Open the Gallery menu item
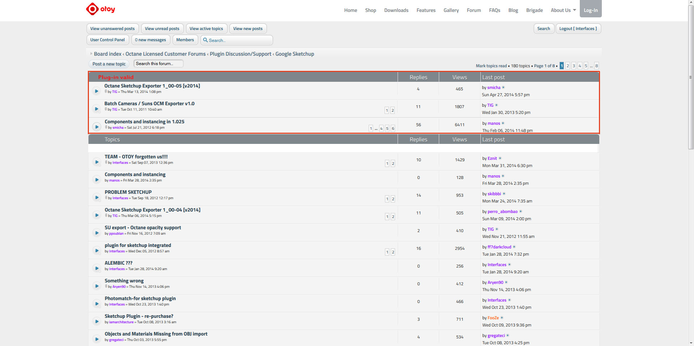 451,10
